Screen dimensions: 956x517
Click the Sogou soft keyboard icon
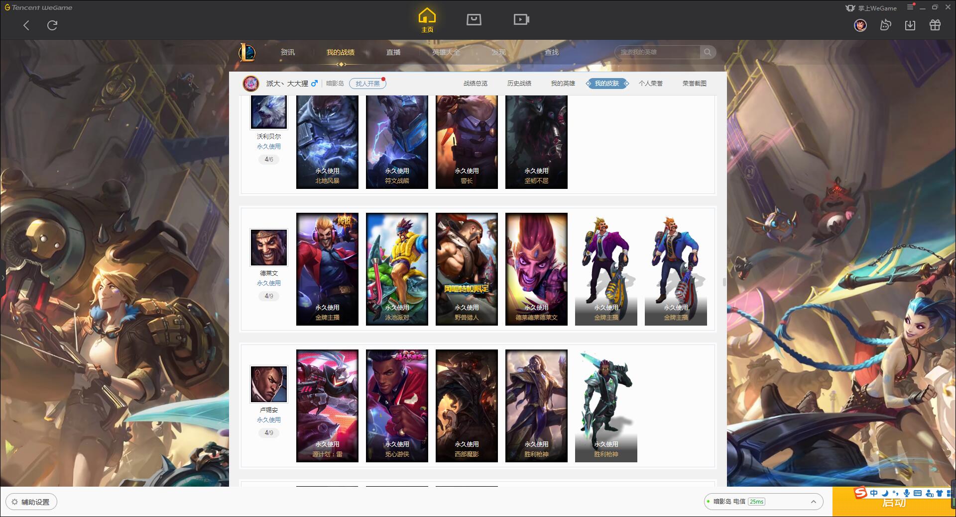[x=917, y=493]
